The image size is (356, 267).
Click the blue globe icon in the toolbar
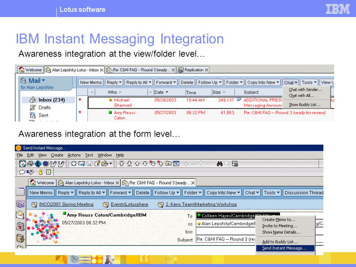(x=46, y=164)
